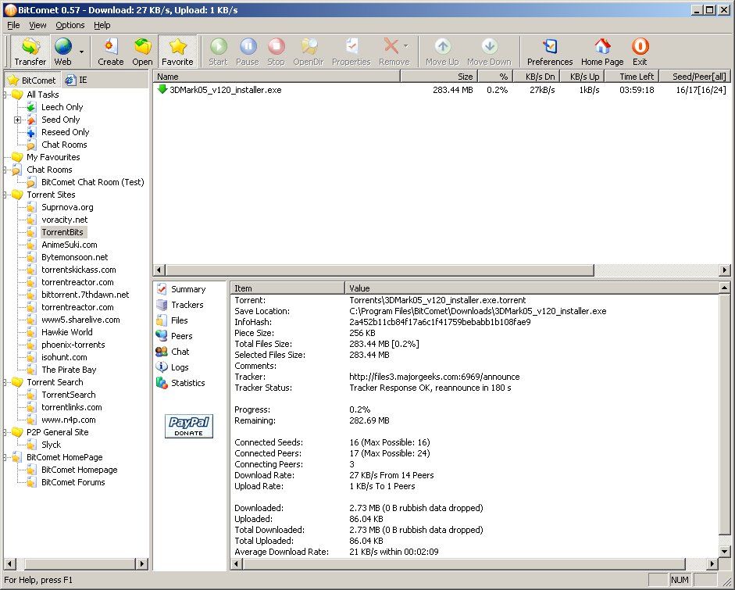Click the Move Up arrow icon
735x590 pixels.
pyautogui.click(x=442, y=47)
